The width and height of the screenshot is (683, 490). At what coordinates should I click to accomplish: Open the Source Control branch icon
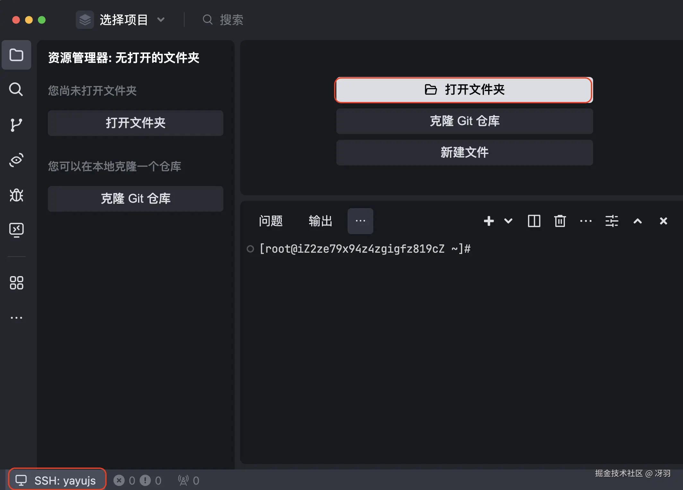[x=16, y=125]
